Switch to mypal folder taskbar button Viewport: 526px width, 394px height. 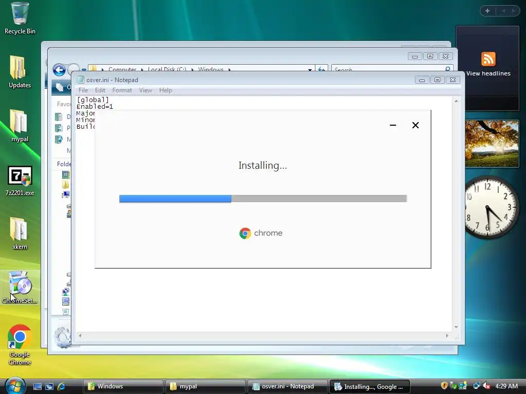point(205,386)
